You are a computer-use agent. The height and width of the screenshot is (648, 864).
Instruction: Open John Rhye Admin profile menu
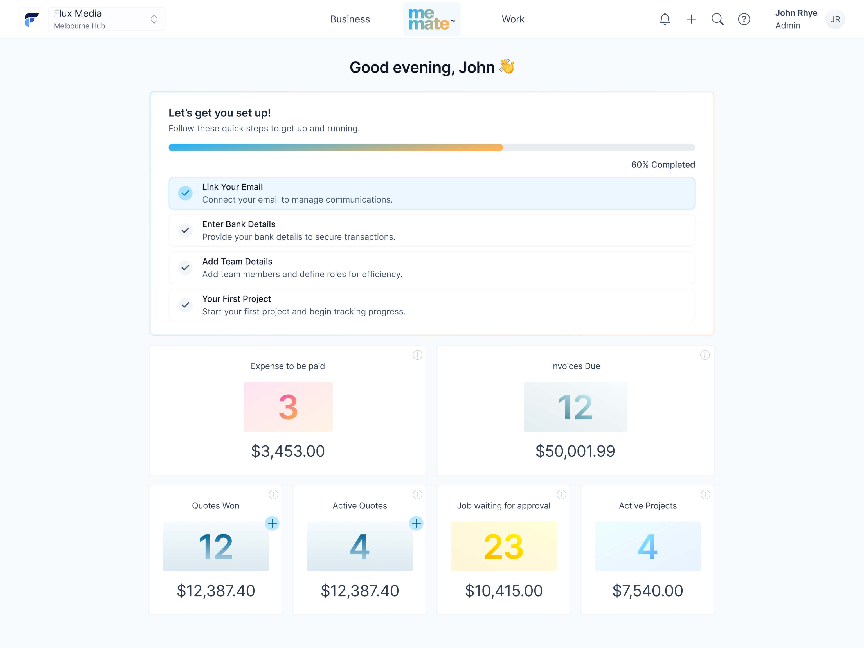pos(809,19)
